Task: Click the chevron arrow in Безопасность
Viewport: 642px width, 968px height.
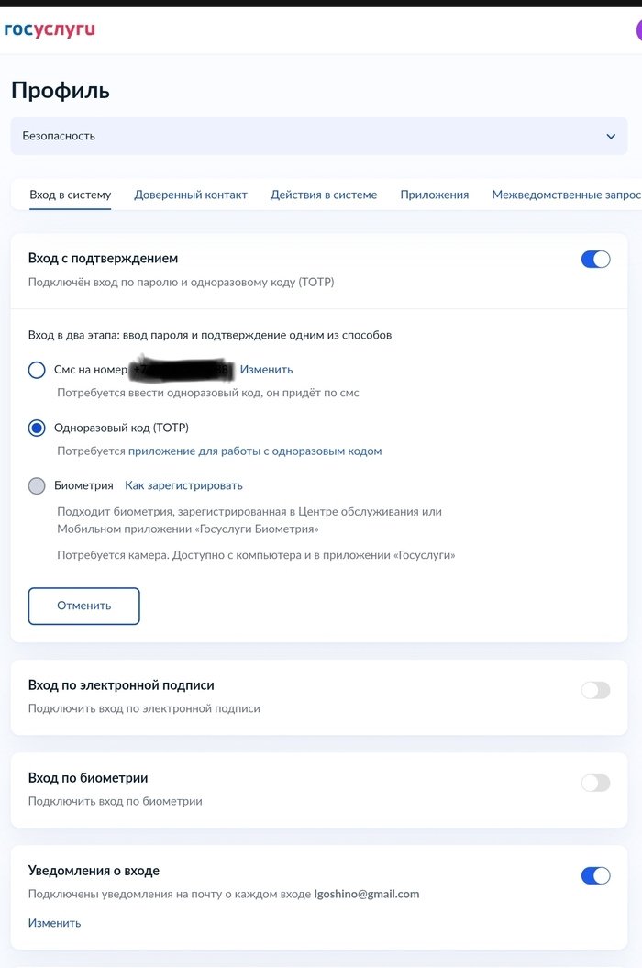Action: [611, 137]
